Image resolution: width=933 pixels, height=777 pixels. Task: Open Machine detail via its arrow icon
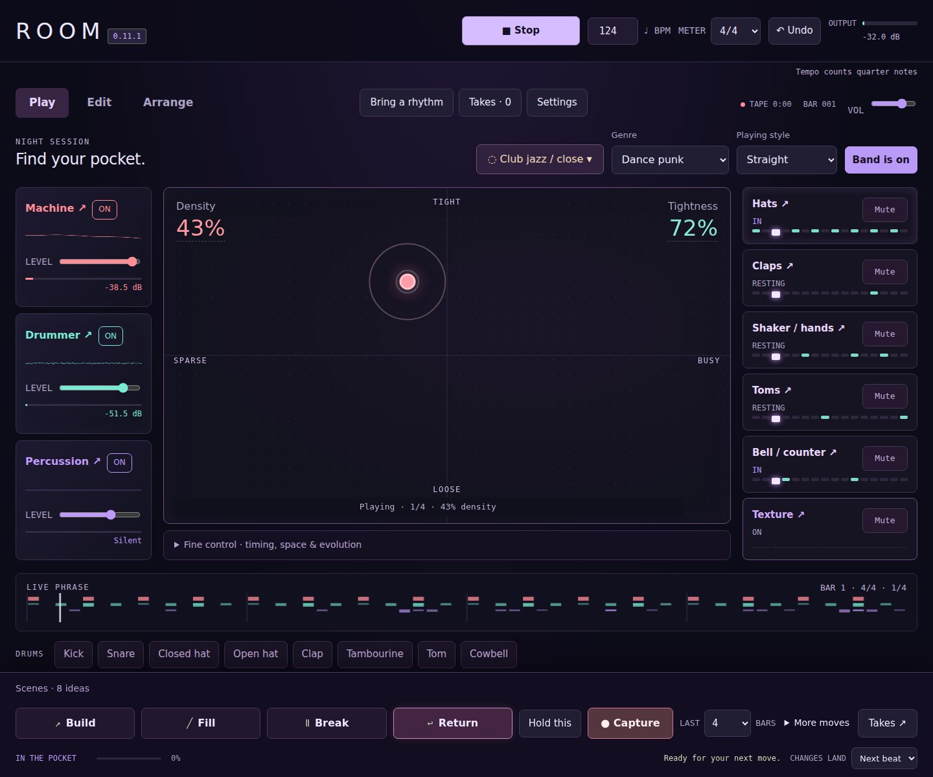click(x=82, y=208)
